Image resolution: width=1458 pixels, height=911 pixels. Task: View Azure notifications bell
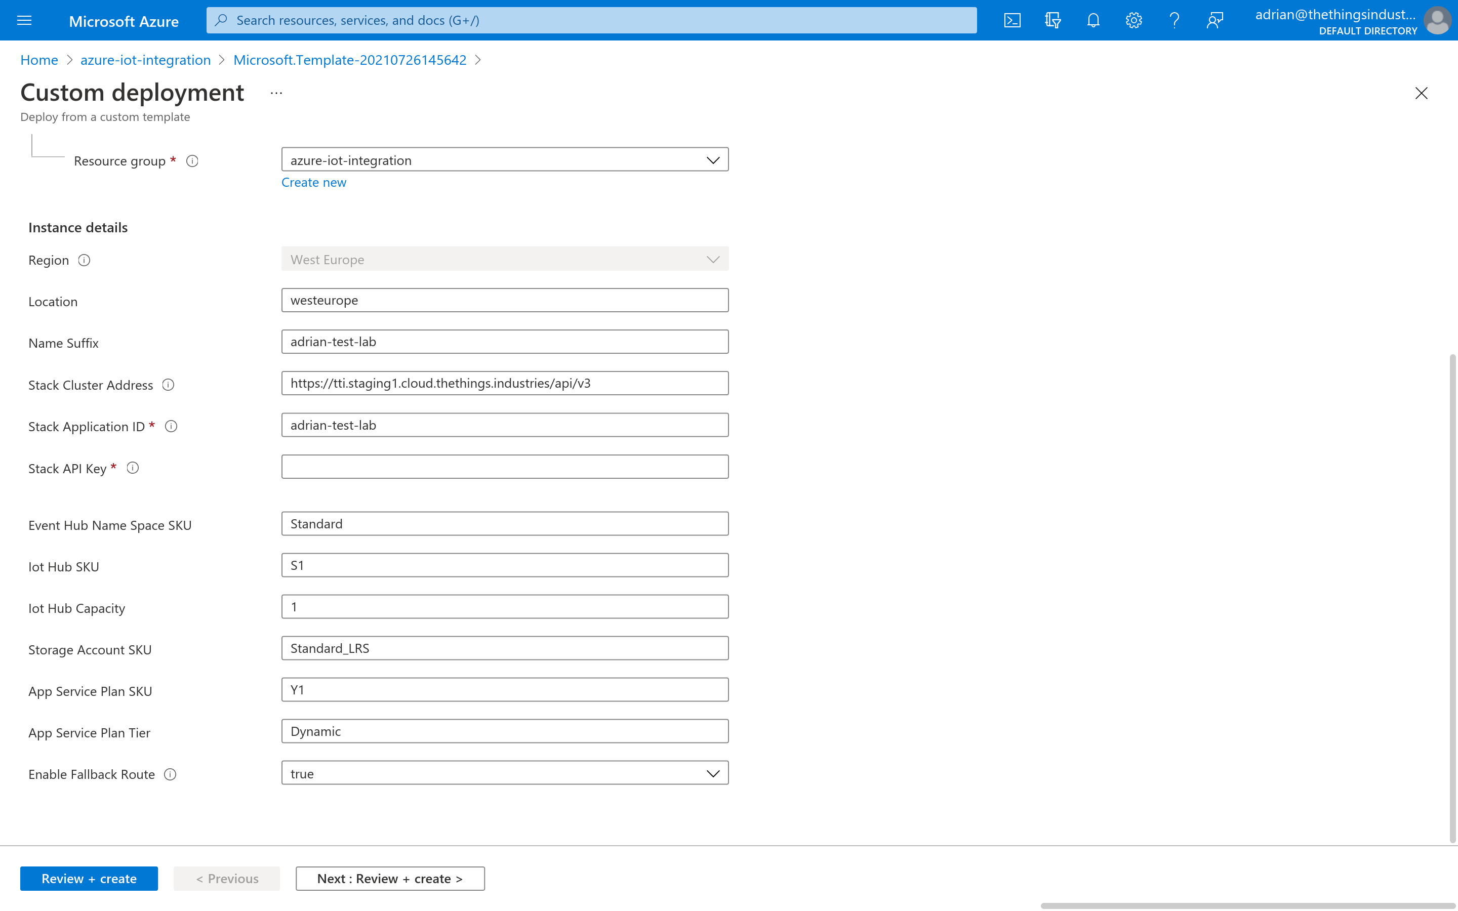1093,20
